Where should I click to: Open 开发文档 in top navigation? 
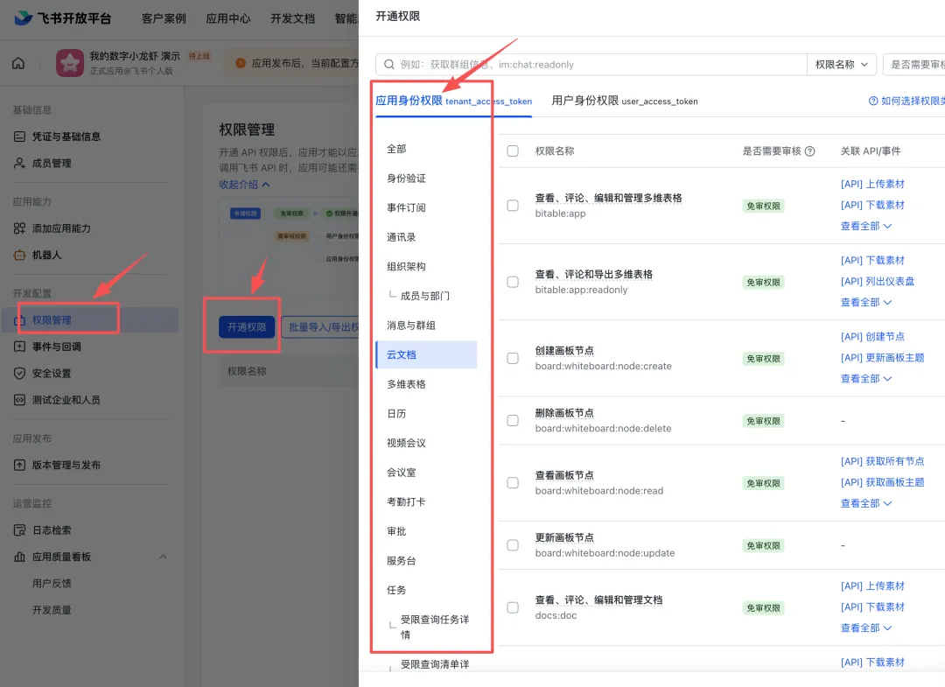pos(292,18)
